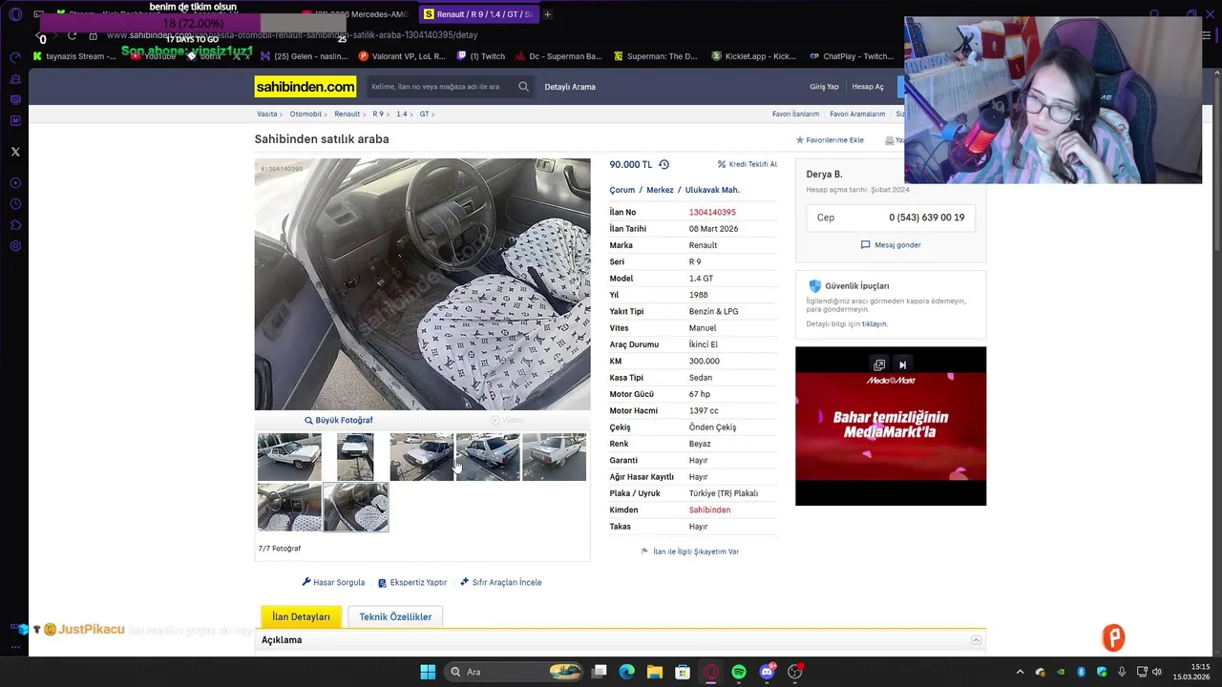Select seventh highlighted interior thumbnail
Image resolution: width=1222 pixels, height=687 pixels.
pos(355,507)
